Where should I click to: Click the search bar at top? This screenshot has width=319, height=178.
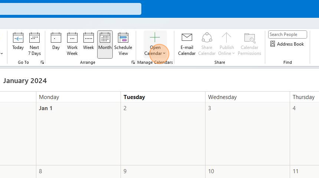[x=70, y=9]
